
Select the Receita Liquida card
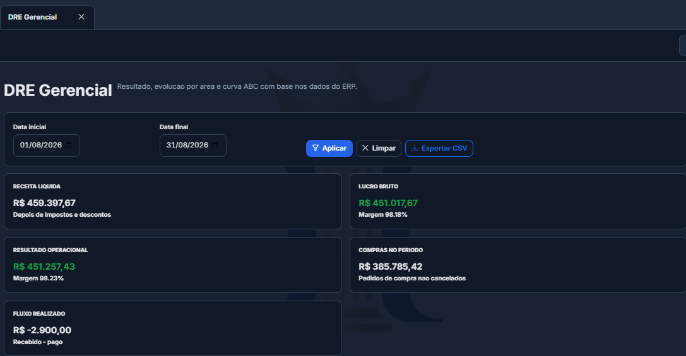tap(173, 202)
